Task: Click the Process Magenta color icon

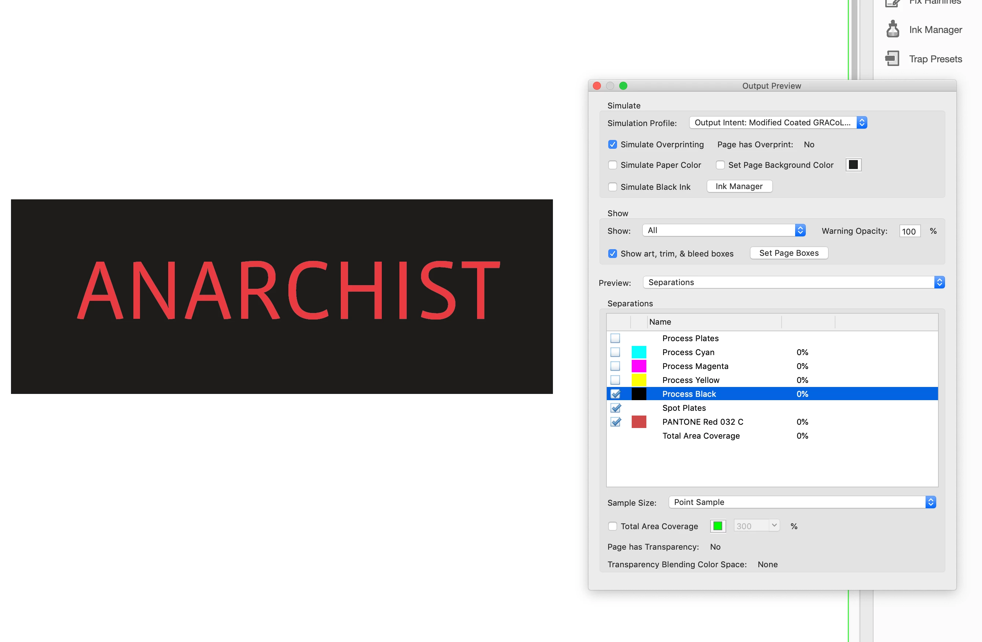Action: click(638, 366)
